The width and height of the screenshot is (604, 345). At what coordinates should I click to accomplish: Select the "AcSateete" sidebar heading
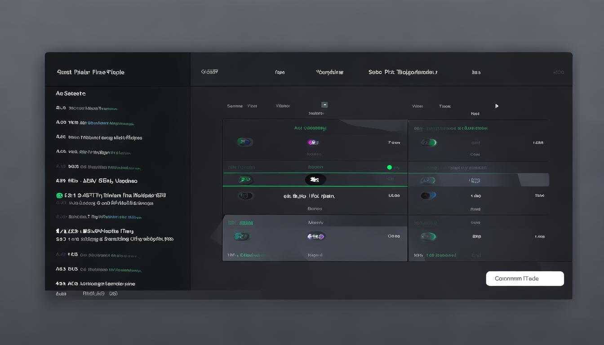(x=71, y=93)
